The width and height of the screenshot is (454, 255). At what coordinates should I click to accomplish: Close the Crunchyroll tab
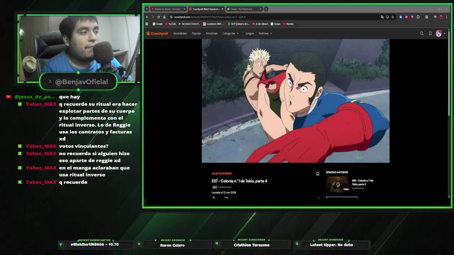(222, 9)
